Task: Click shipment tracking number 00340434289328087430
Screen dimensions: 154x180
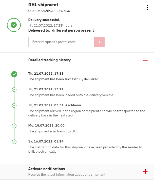Action: (x=49, y=11)
